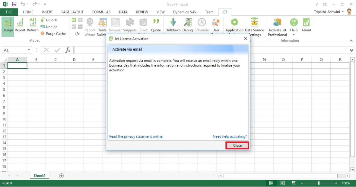The width and height of the screenshot is (356, 187).
Task: Switch to Page Break Preview view
Action: pos(294,183)
